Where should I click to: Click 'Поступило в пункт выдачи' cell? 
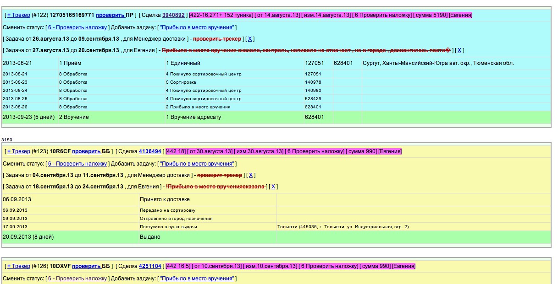pos(208,227)
